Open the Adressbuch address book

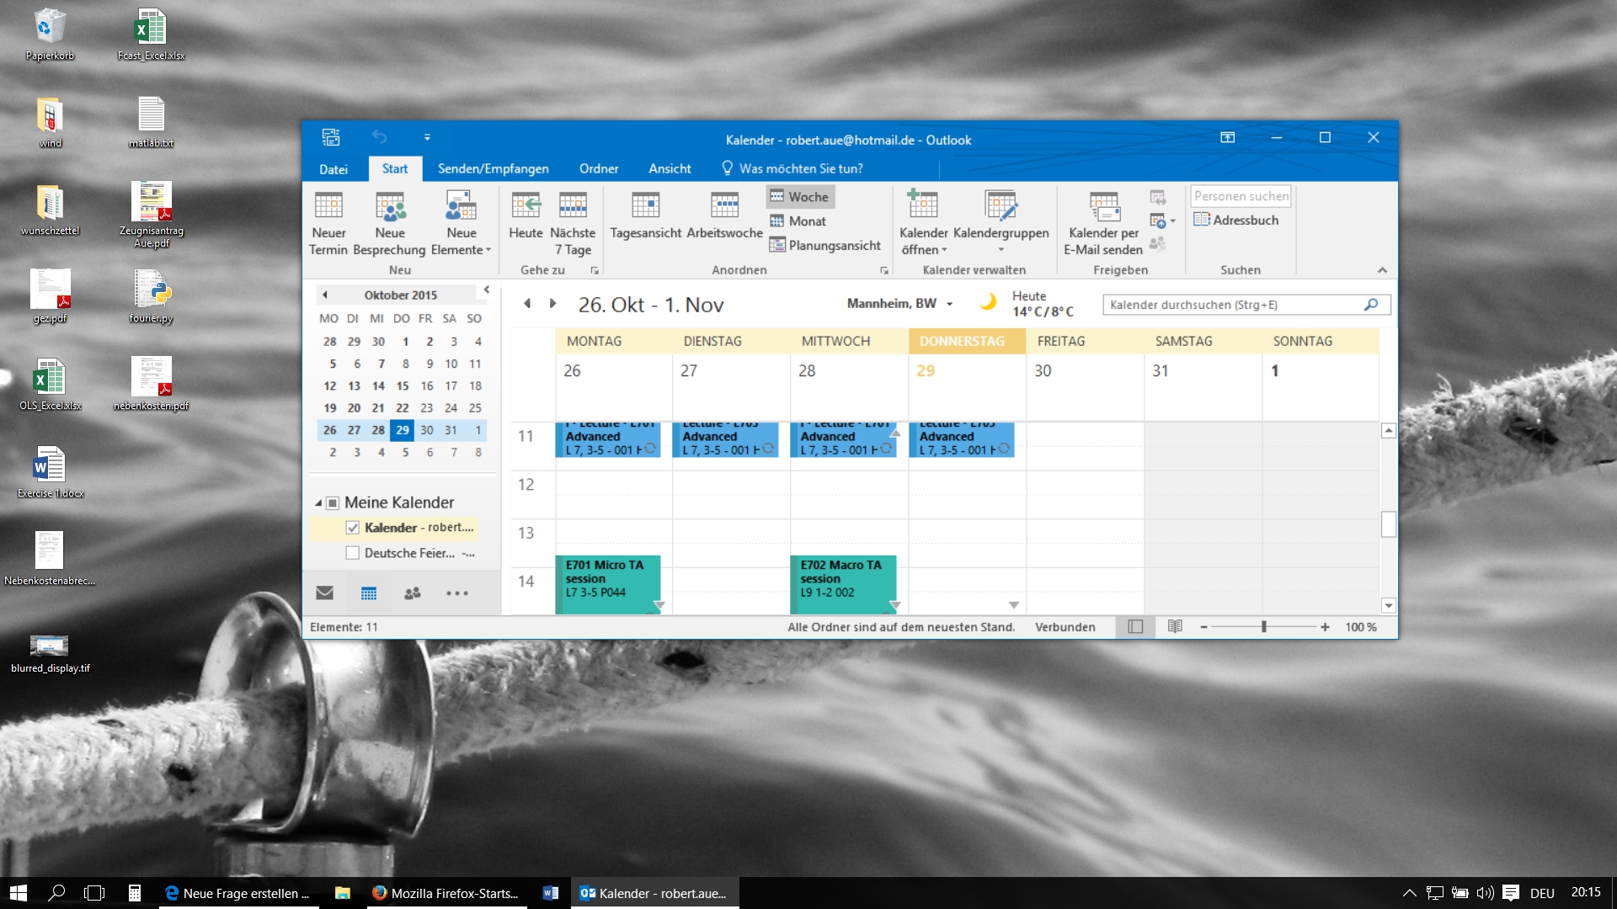coord(1236,220)
